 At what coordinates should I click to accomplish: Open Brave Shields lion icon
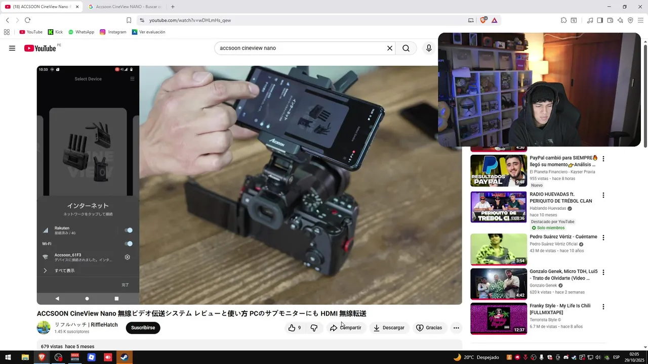[x=483, y=20]
